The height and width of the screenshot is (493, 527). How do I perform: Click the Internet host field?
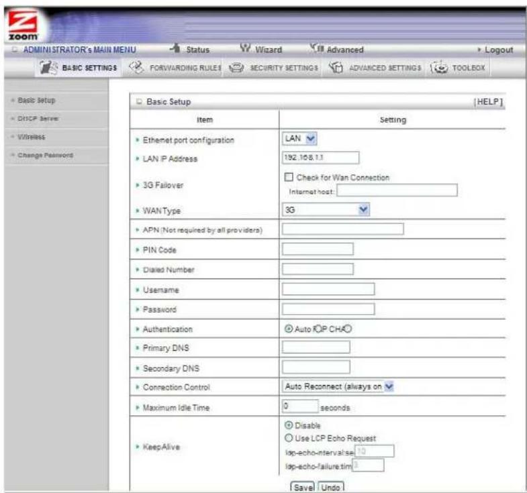click(x=397, y=190)
